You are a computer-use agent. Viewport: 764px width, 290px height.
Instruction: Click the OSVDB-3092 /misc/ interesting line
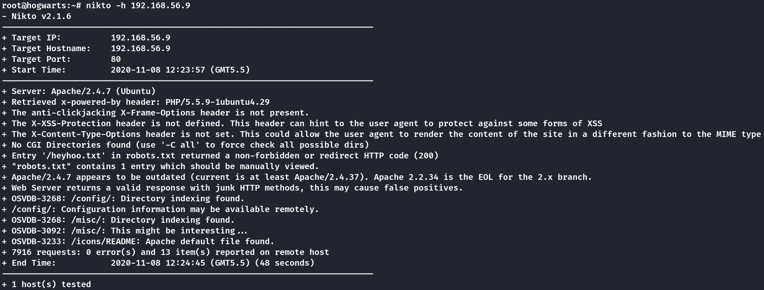[129, 231]
